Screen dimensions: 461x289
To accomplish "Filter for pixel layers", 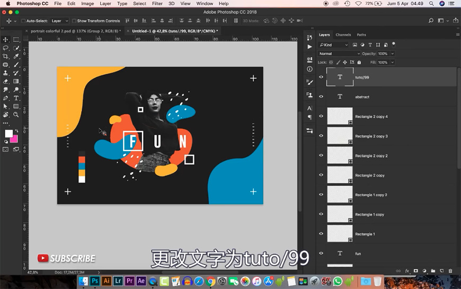I will [x=355, y=45].
